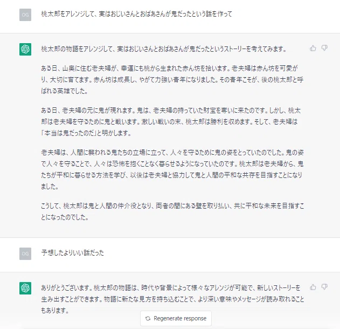Image resolution: width=340 pixels, height=329 pixels.
Task: Click the user message 予想したよりいい話だった
Action: click(x=72, y=253)
